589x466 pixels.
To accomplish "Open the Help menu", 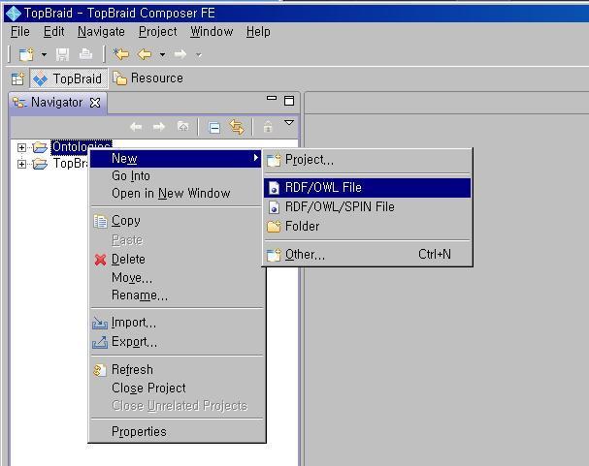I will tap(258, 32).
